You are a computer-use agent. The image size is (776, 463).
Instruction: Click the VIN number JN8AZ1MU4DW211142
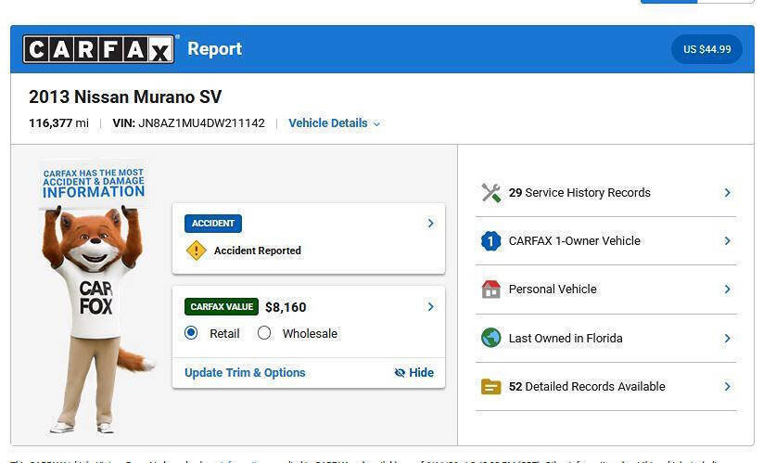pos(201,123)
